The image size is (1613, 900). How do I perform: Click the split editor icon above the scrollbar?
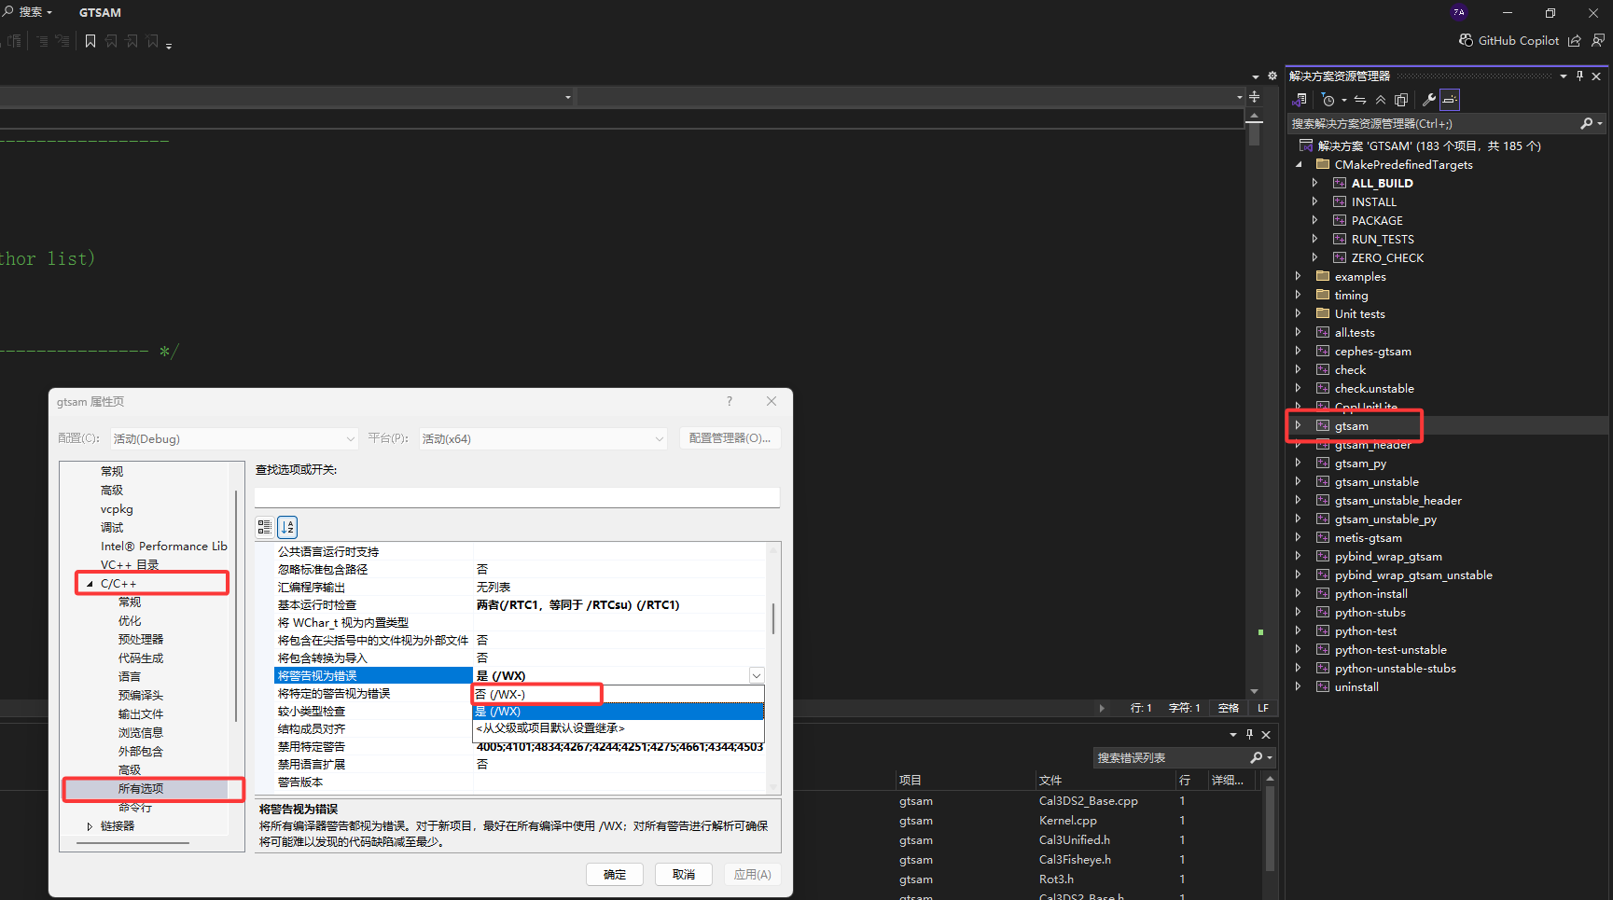(x=1255, y=97)
